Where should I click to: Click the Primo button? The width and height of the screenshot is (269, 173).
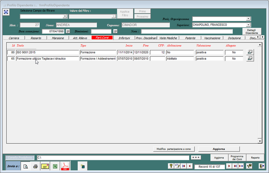pos(142,11)
